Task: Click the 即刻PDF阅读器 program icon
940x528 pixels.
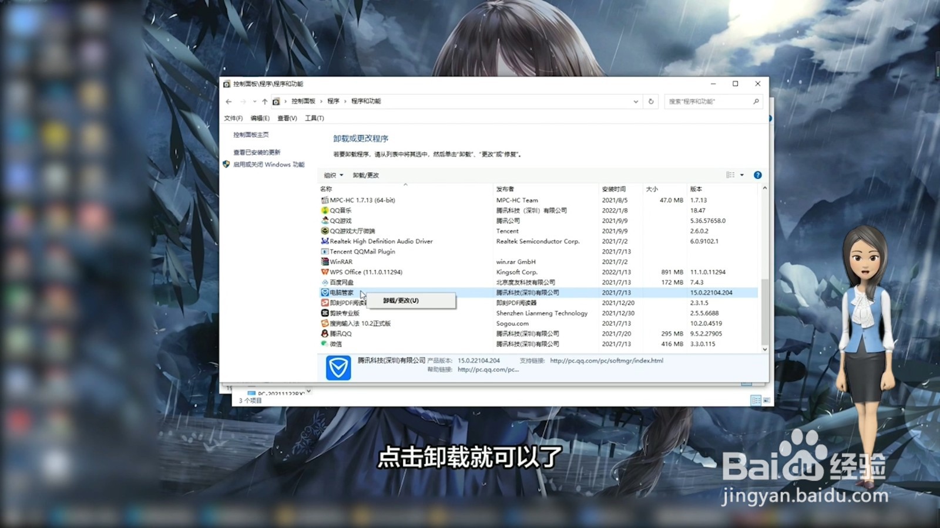Action: (x=324, y=303)
